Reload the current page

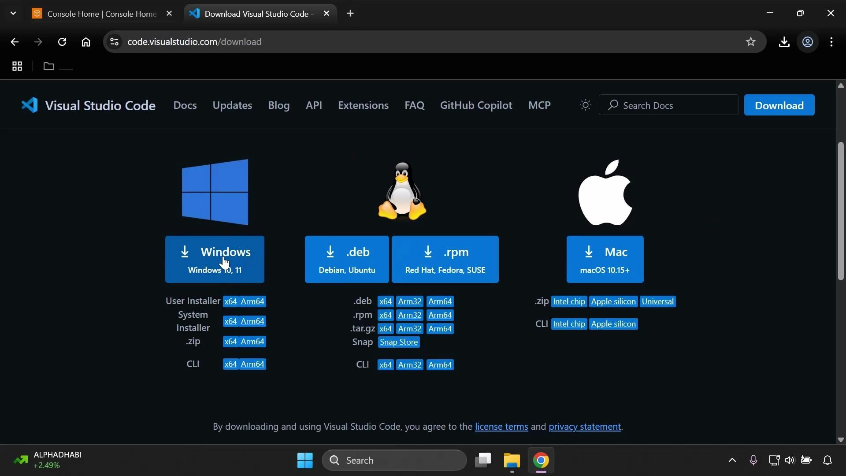point(62,42)
